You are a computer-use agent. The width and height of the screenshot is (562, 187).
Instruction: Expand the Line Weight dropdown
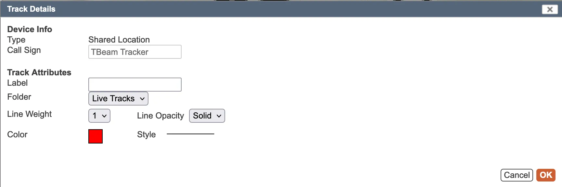point(99,116)
